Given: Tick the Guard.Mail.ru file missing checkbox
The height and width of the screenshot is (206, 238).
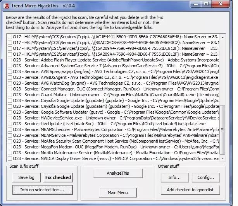Looking at the screenshot, I should (10, 95).
